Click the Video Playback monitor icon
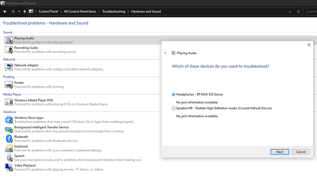Image resolution: width=317 pixels, height=187 pixels. (x=9, y=167)
